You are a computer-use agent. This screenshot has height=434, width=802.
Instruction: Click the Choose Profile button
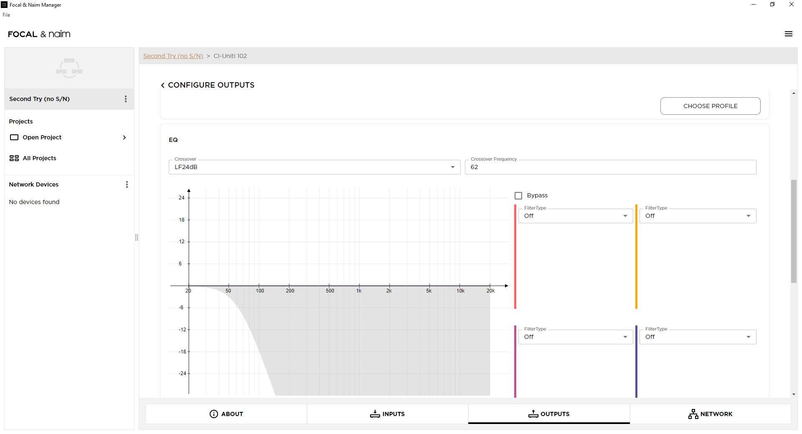pyautogui.click(x=710, y=106)
